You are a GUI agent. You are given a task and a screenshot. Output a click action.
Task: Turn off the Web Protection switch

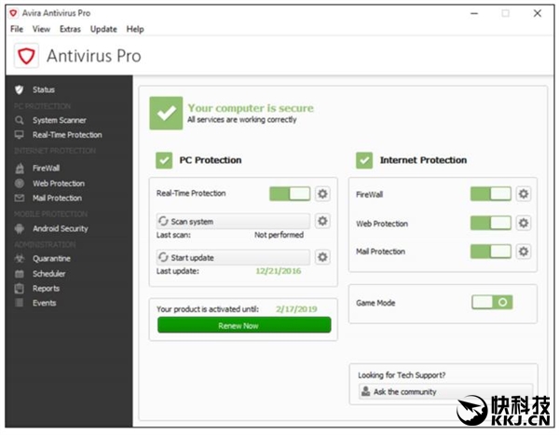(x=491, y=223)
